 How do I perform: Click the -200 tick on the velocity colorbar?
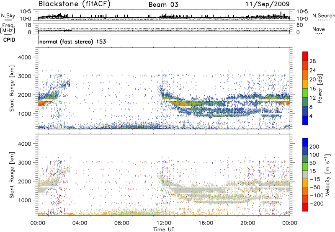316,204
